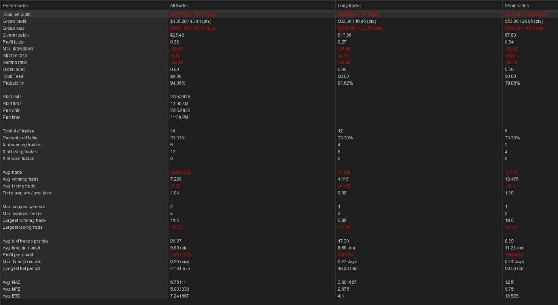Select the Total net profit row label
This screenshot has height=305, width=558.
coord(17,14)
